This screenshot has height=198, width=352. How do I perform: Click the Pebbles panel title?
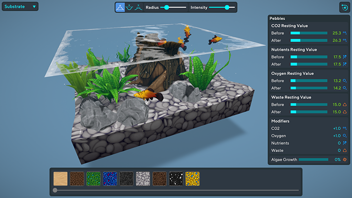[277, 19]
